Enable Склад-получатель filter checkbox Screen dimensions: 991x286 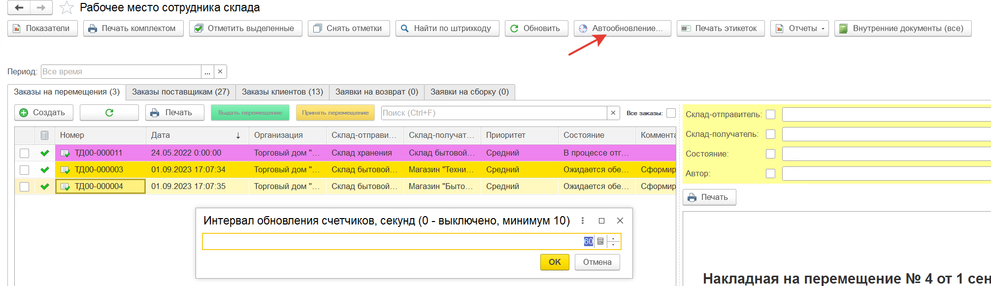tap(771, 134)
